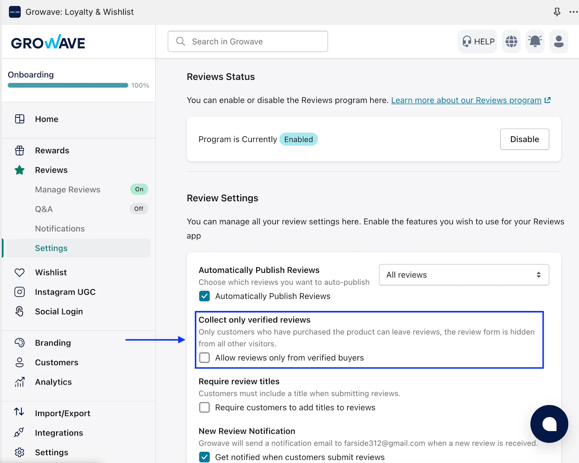Click the Wishlist heart icon
579x463 pixels.
[20, 273]
